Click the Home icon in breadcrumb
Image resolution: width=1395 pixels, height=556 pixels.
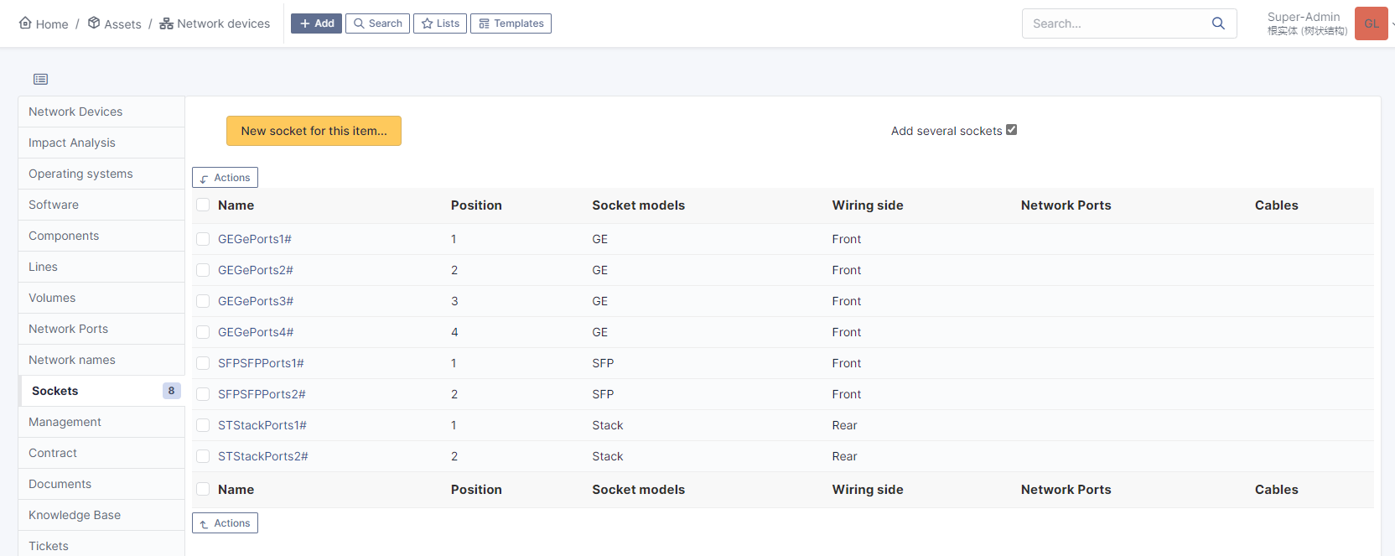tap(25, 23)
